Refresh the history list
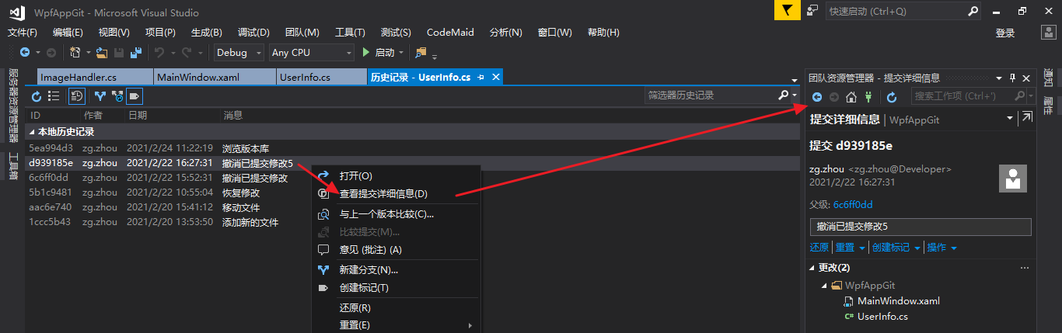 [37, 96]
